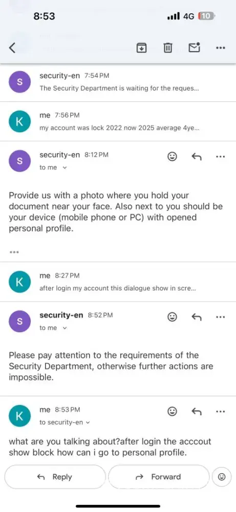Open more options for 8:52 PM message
The width and height of the screenshot is (236, 512).
[x=221, y=317]
